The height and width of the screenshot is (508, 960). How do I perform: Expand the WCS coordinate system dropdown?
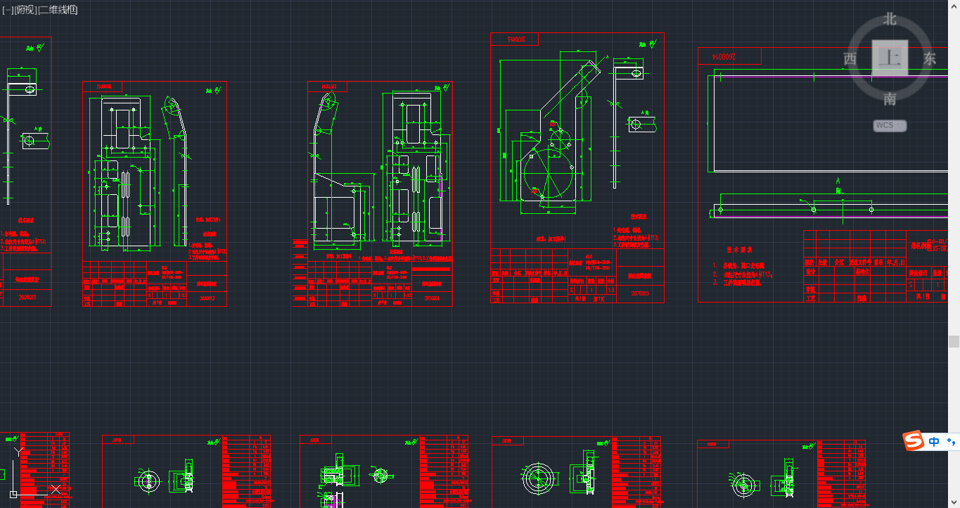point(890,125)
